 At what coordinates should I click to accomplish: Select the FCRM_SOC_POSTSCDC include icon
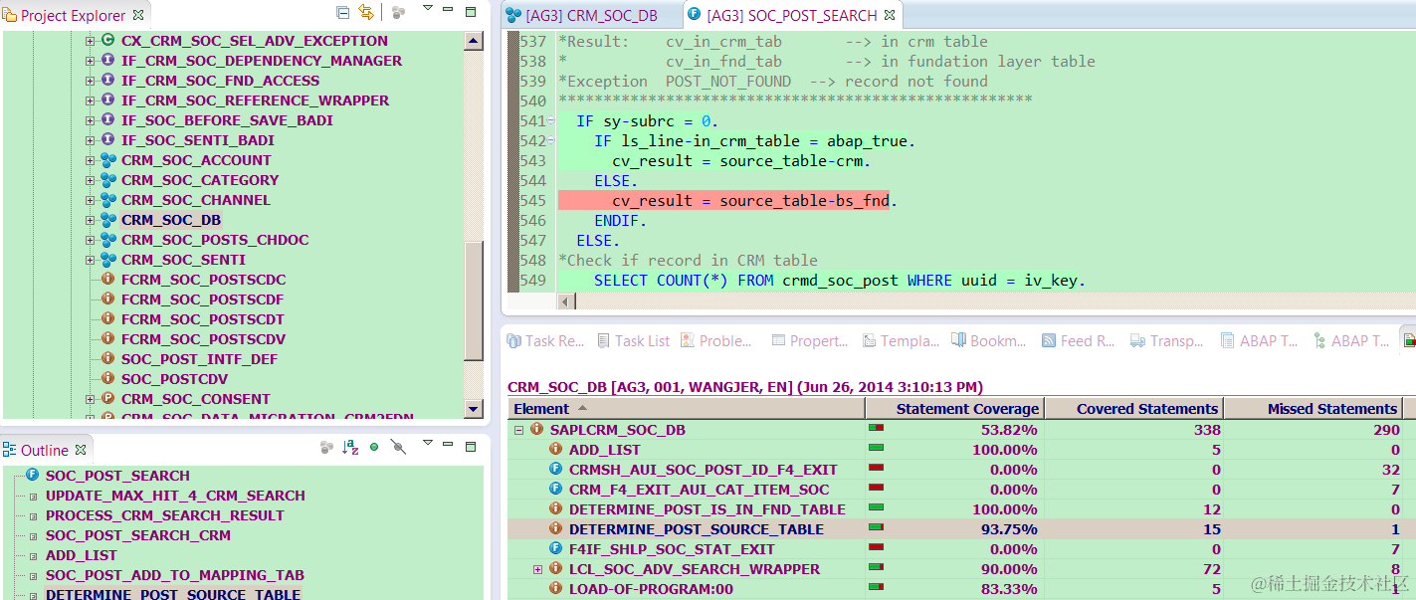coord(107,280)
